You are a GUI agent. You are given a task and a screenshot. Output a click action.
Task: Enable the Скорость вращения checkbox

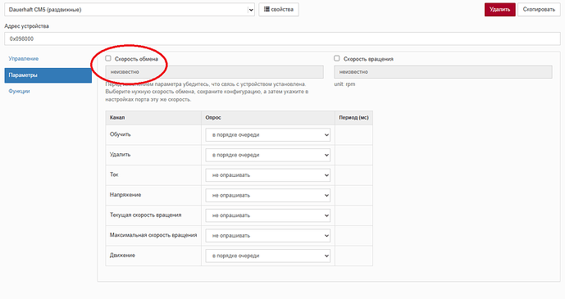point(337,58)
